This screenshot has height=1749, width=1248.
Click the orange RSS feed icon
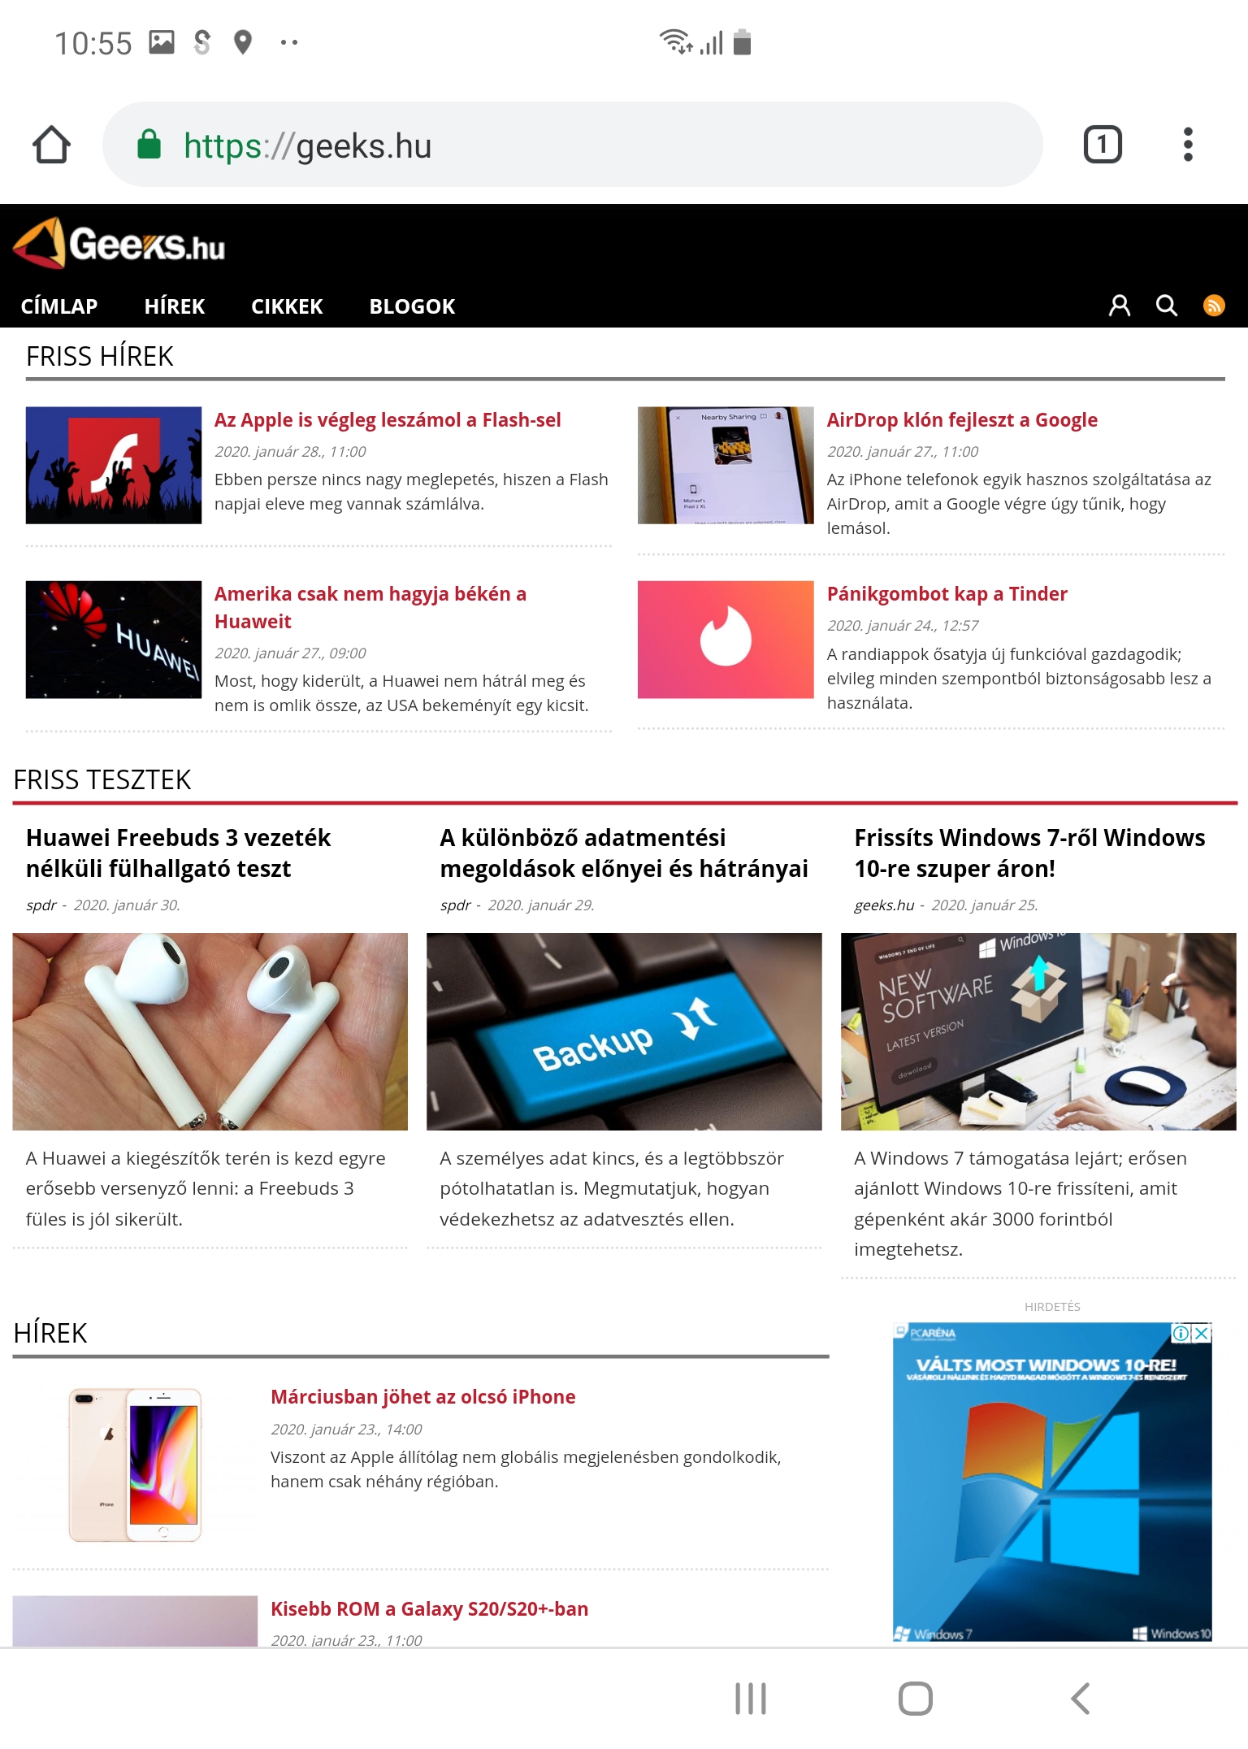1214,306
